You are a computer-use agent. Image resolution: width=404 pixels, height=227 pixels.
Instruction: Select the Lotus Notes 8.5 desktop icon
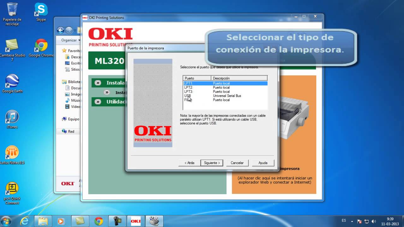tap(12, 155)
